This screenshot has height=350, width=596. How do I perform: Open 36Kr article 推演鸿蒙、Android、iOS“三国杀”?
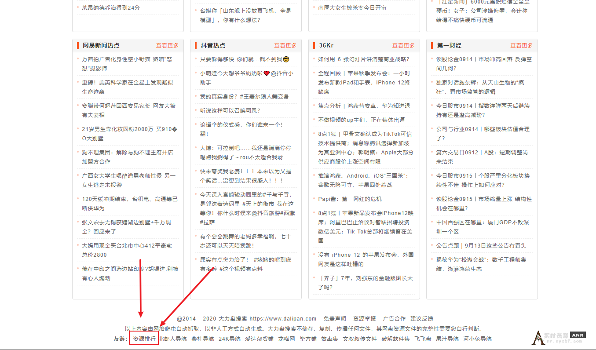[x=363, y=180]
